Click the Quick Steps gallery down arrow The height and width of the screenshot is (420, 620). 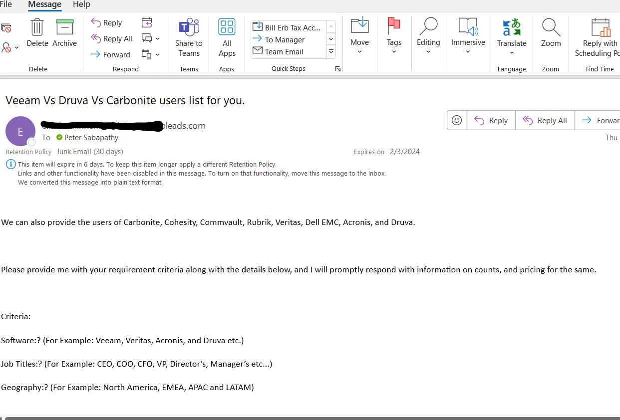(x=331, y=39)
